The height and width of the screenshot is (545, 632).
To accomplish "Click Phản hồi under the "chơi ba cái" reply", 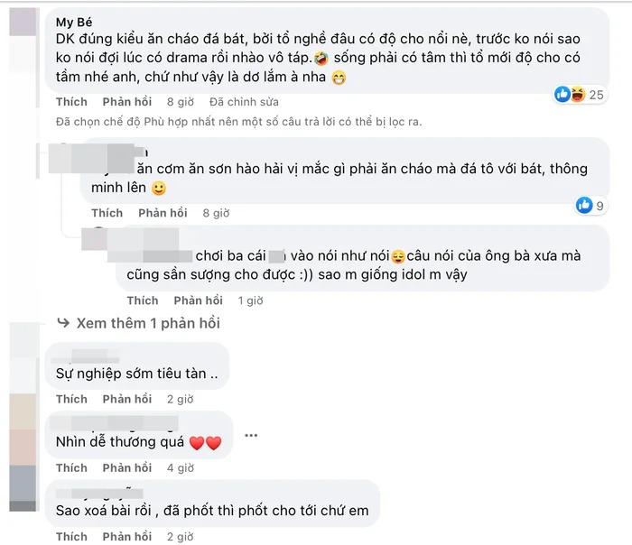I will pyautogui.click(x=198, y=300).
